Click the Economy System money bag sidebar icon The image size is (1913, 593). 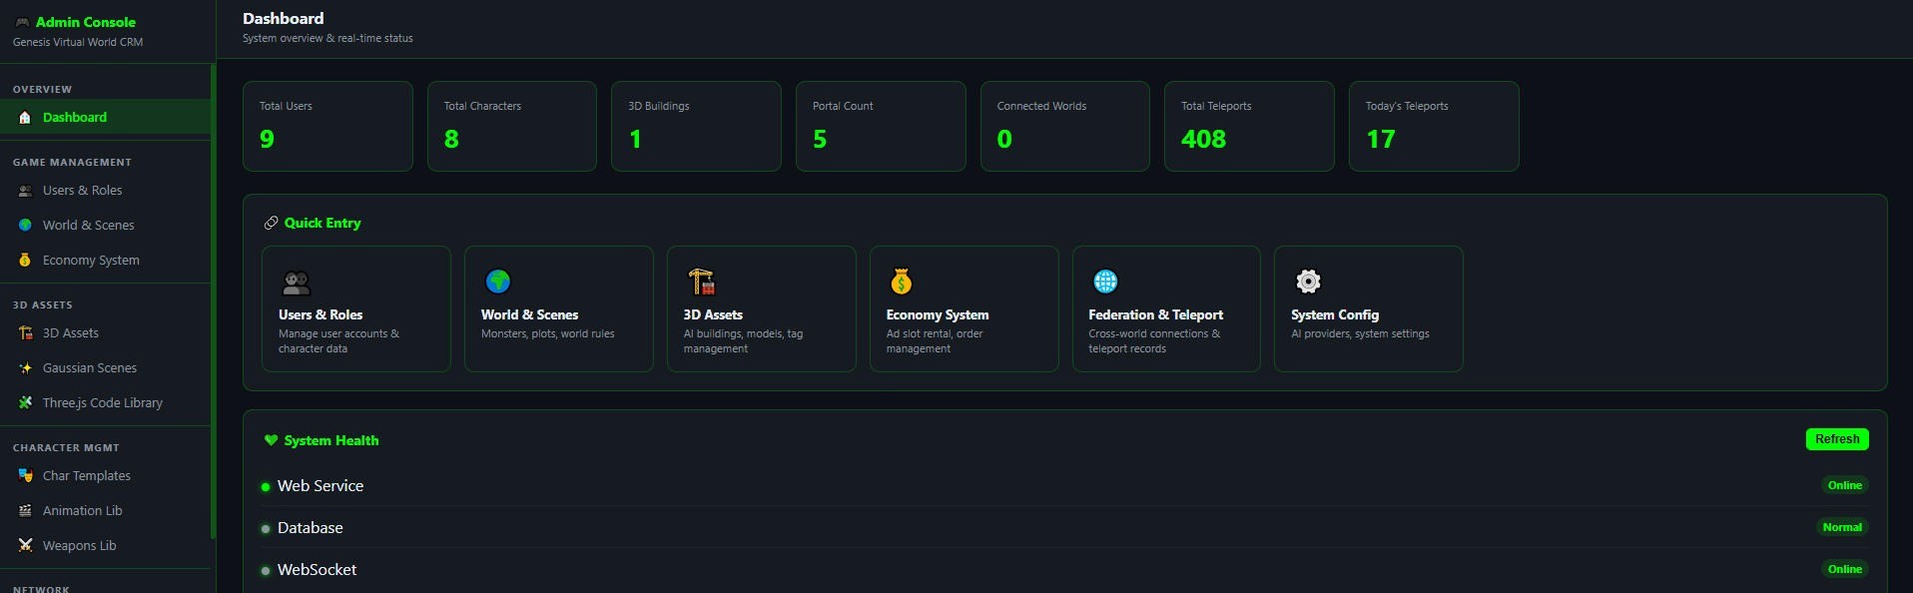coord(25,261)
